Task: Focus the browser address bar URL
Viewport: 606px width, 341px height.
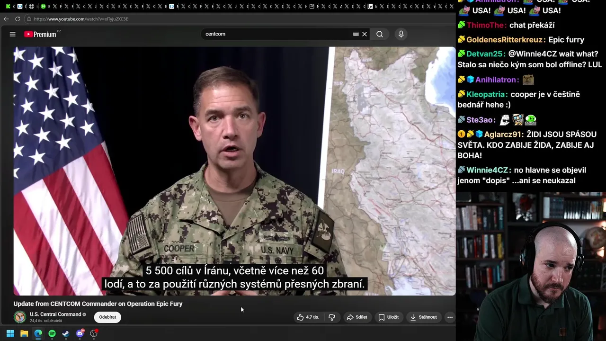Action: (x=81, y=19)
